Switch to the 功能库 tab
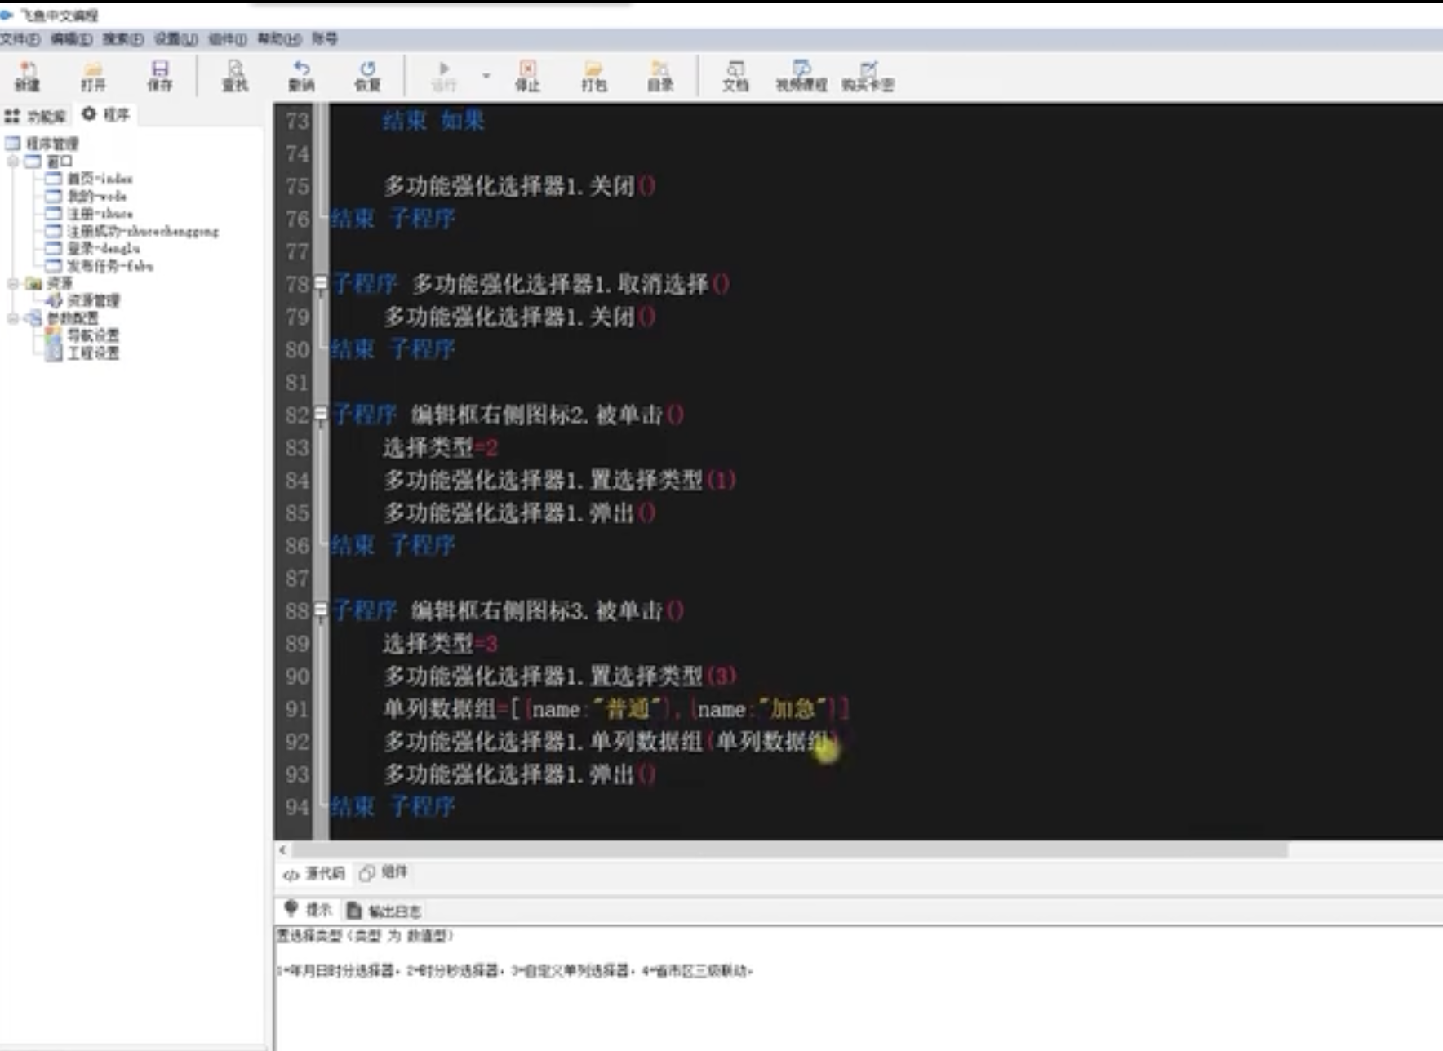The image size is (1443, 1051). click(x=37, y=115)
